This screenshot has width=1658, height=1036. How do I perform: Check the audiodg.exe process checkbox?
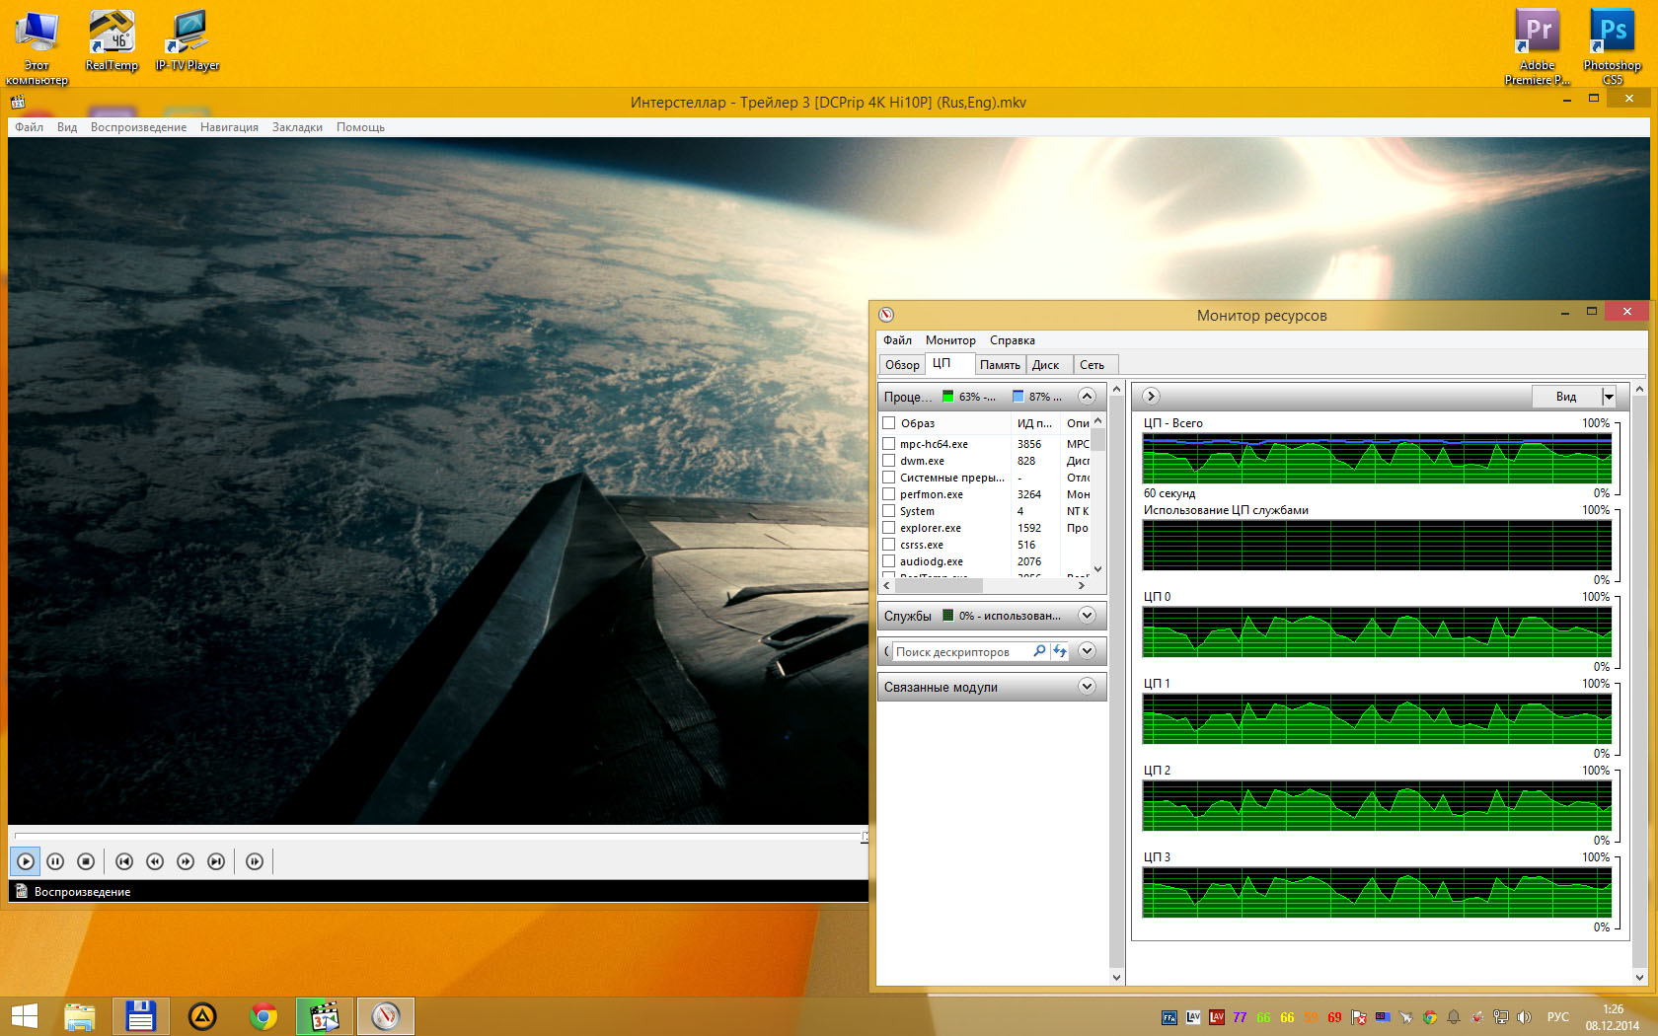(889, 561)
